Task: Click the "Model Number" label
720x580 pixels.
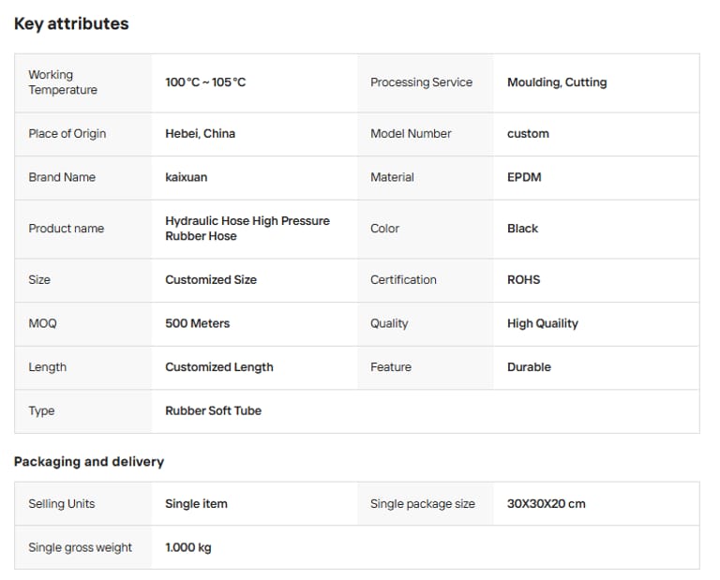Action: tap(411, 134)
